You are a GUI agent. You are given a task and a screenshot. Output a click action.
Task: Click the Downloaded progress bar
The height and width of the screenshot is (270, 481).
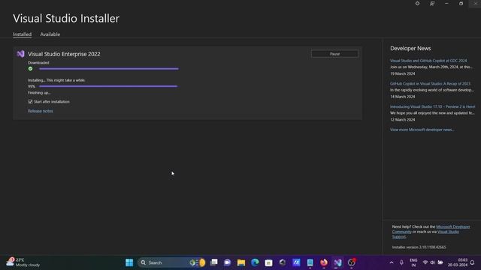coord(108,69)
